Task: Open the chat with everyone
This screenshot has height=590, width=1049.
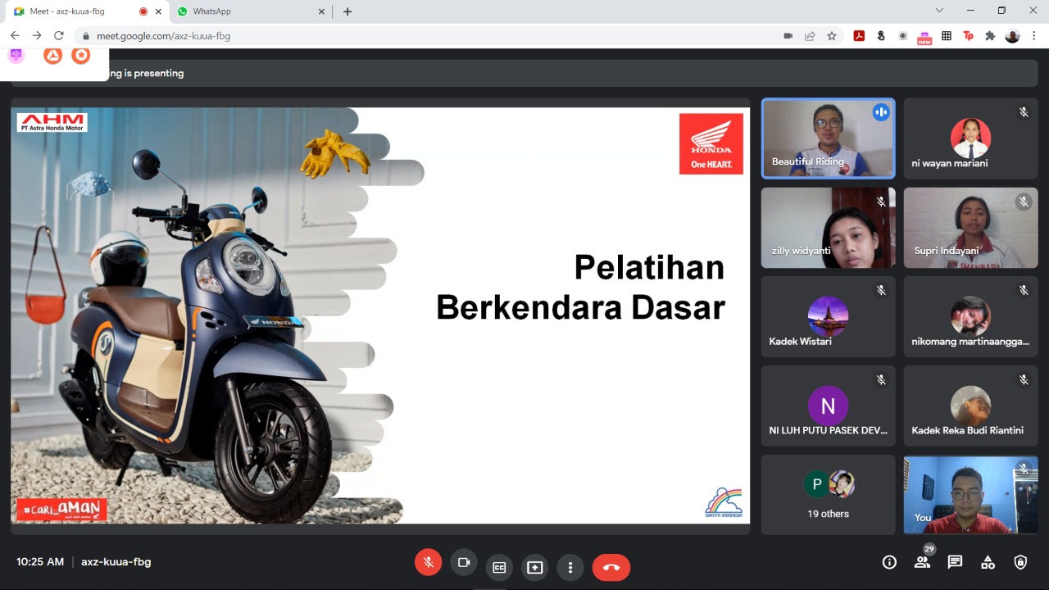Action: [955, 562]
